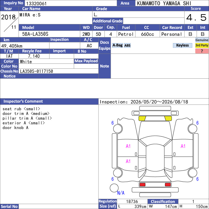This screenshot has height=209, width=209.
Task: Click the yellow 3rd Party tag
Action: pyautogui.click(x=202, y=45)
